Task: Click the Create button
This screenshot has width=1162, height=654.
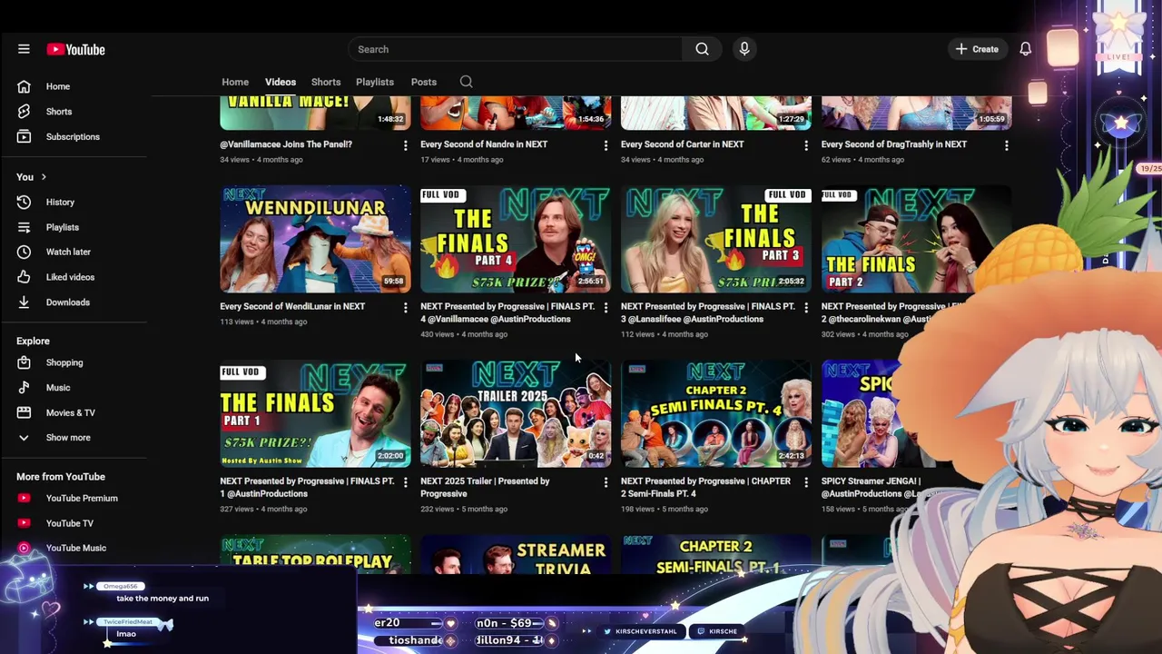Action: 977,49
